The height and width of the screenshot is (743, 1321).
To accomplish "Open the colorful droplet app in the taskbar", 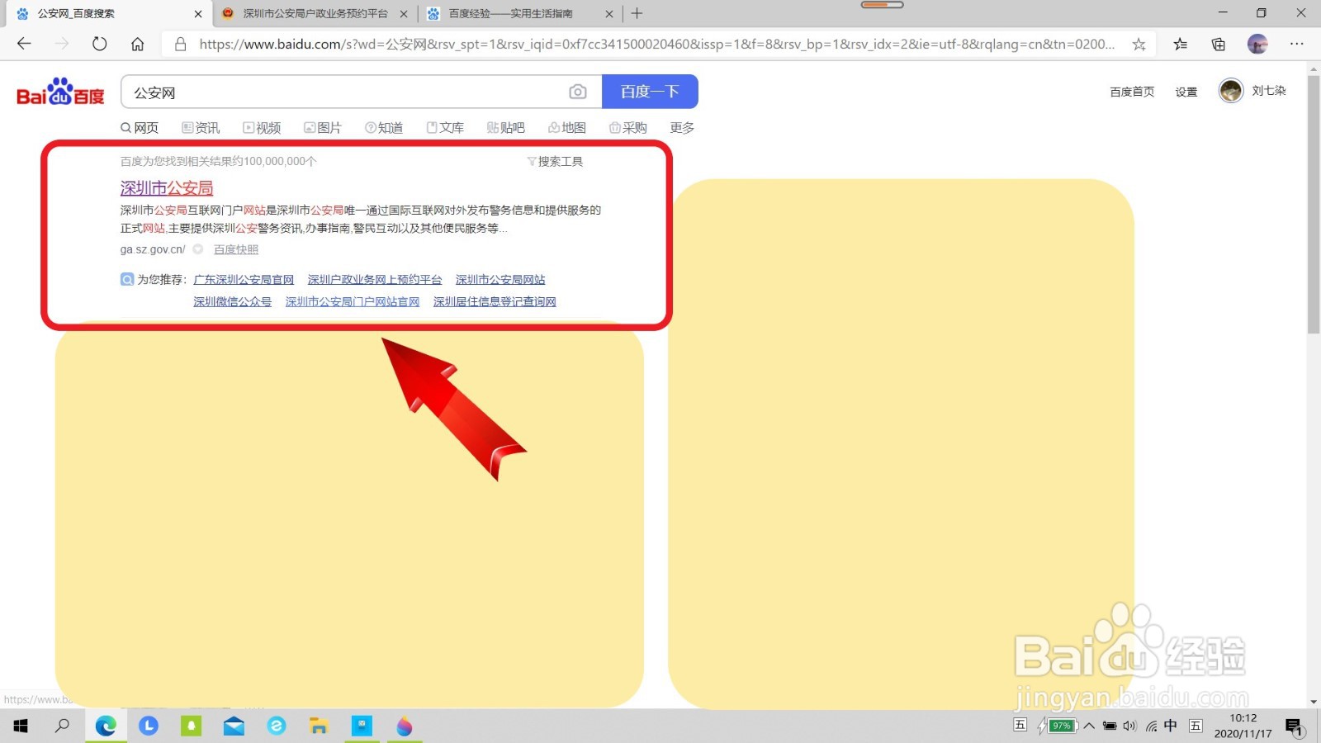I will tap(405, 726).
